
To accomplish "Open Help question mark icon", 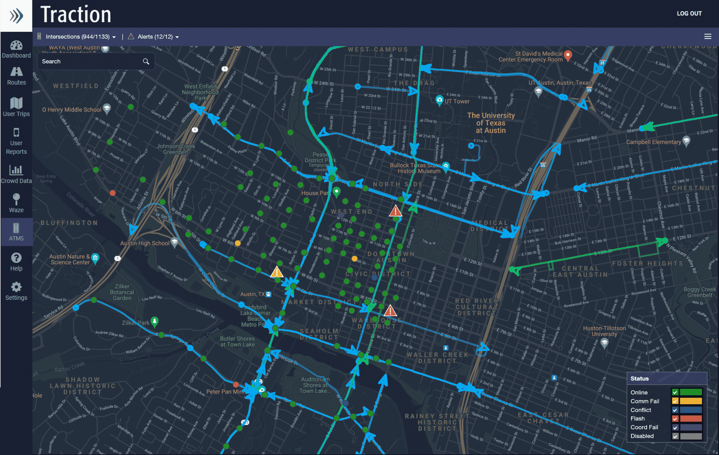I will click(x=16, y=258).
